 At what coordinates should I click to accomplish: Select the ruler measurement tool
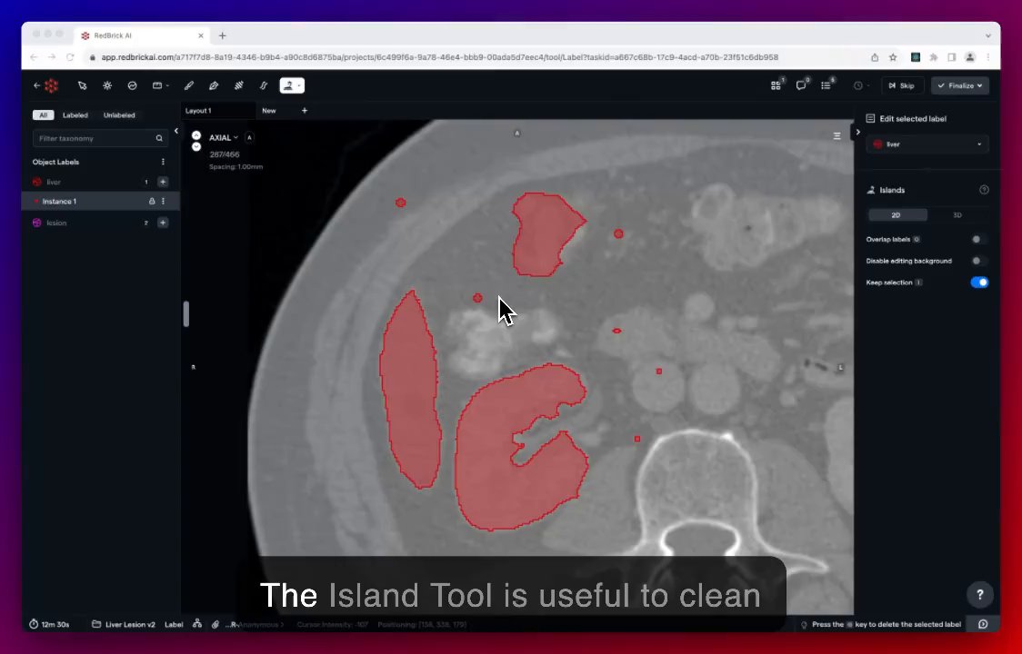point(157,85)
